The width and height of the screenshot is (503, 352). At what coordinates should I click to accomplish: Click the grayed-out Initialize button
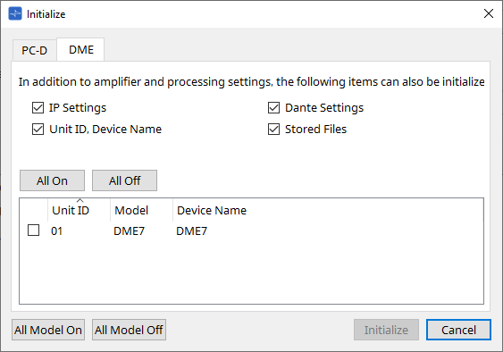pos(386,330)
